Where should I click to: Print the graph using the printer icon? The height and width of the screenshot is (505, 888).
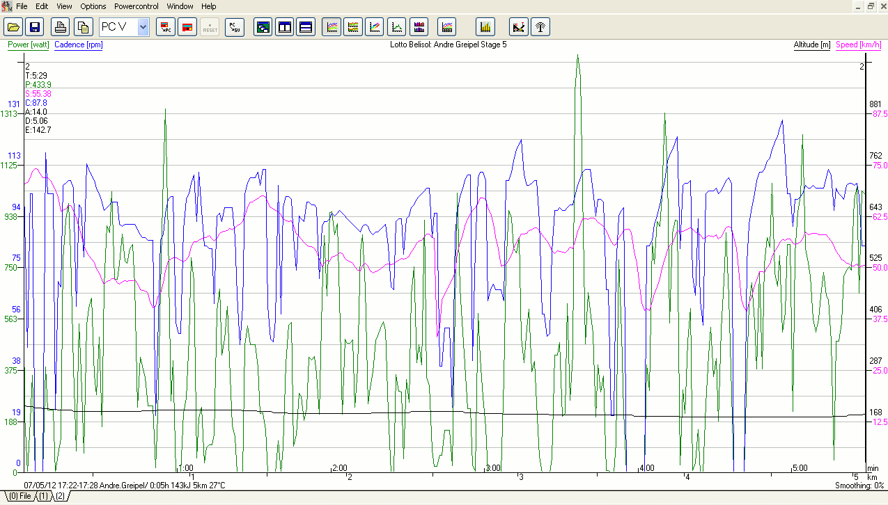pos(61,27)
